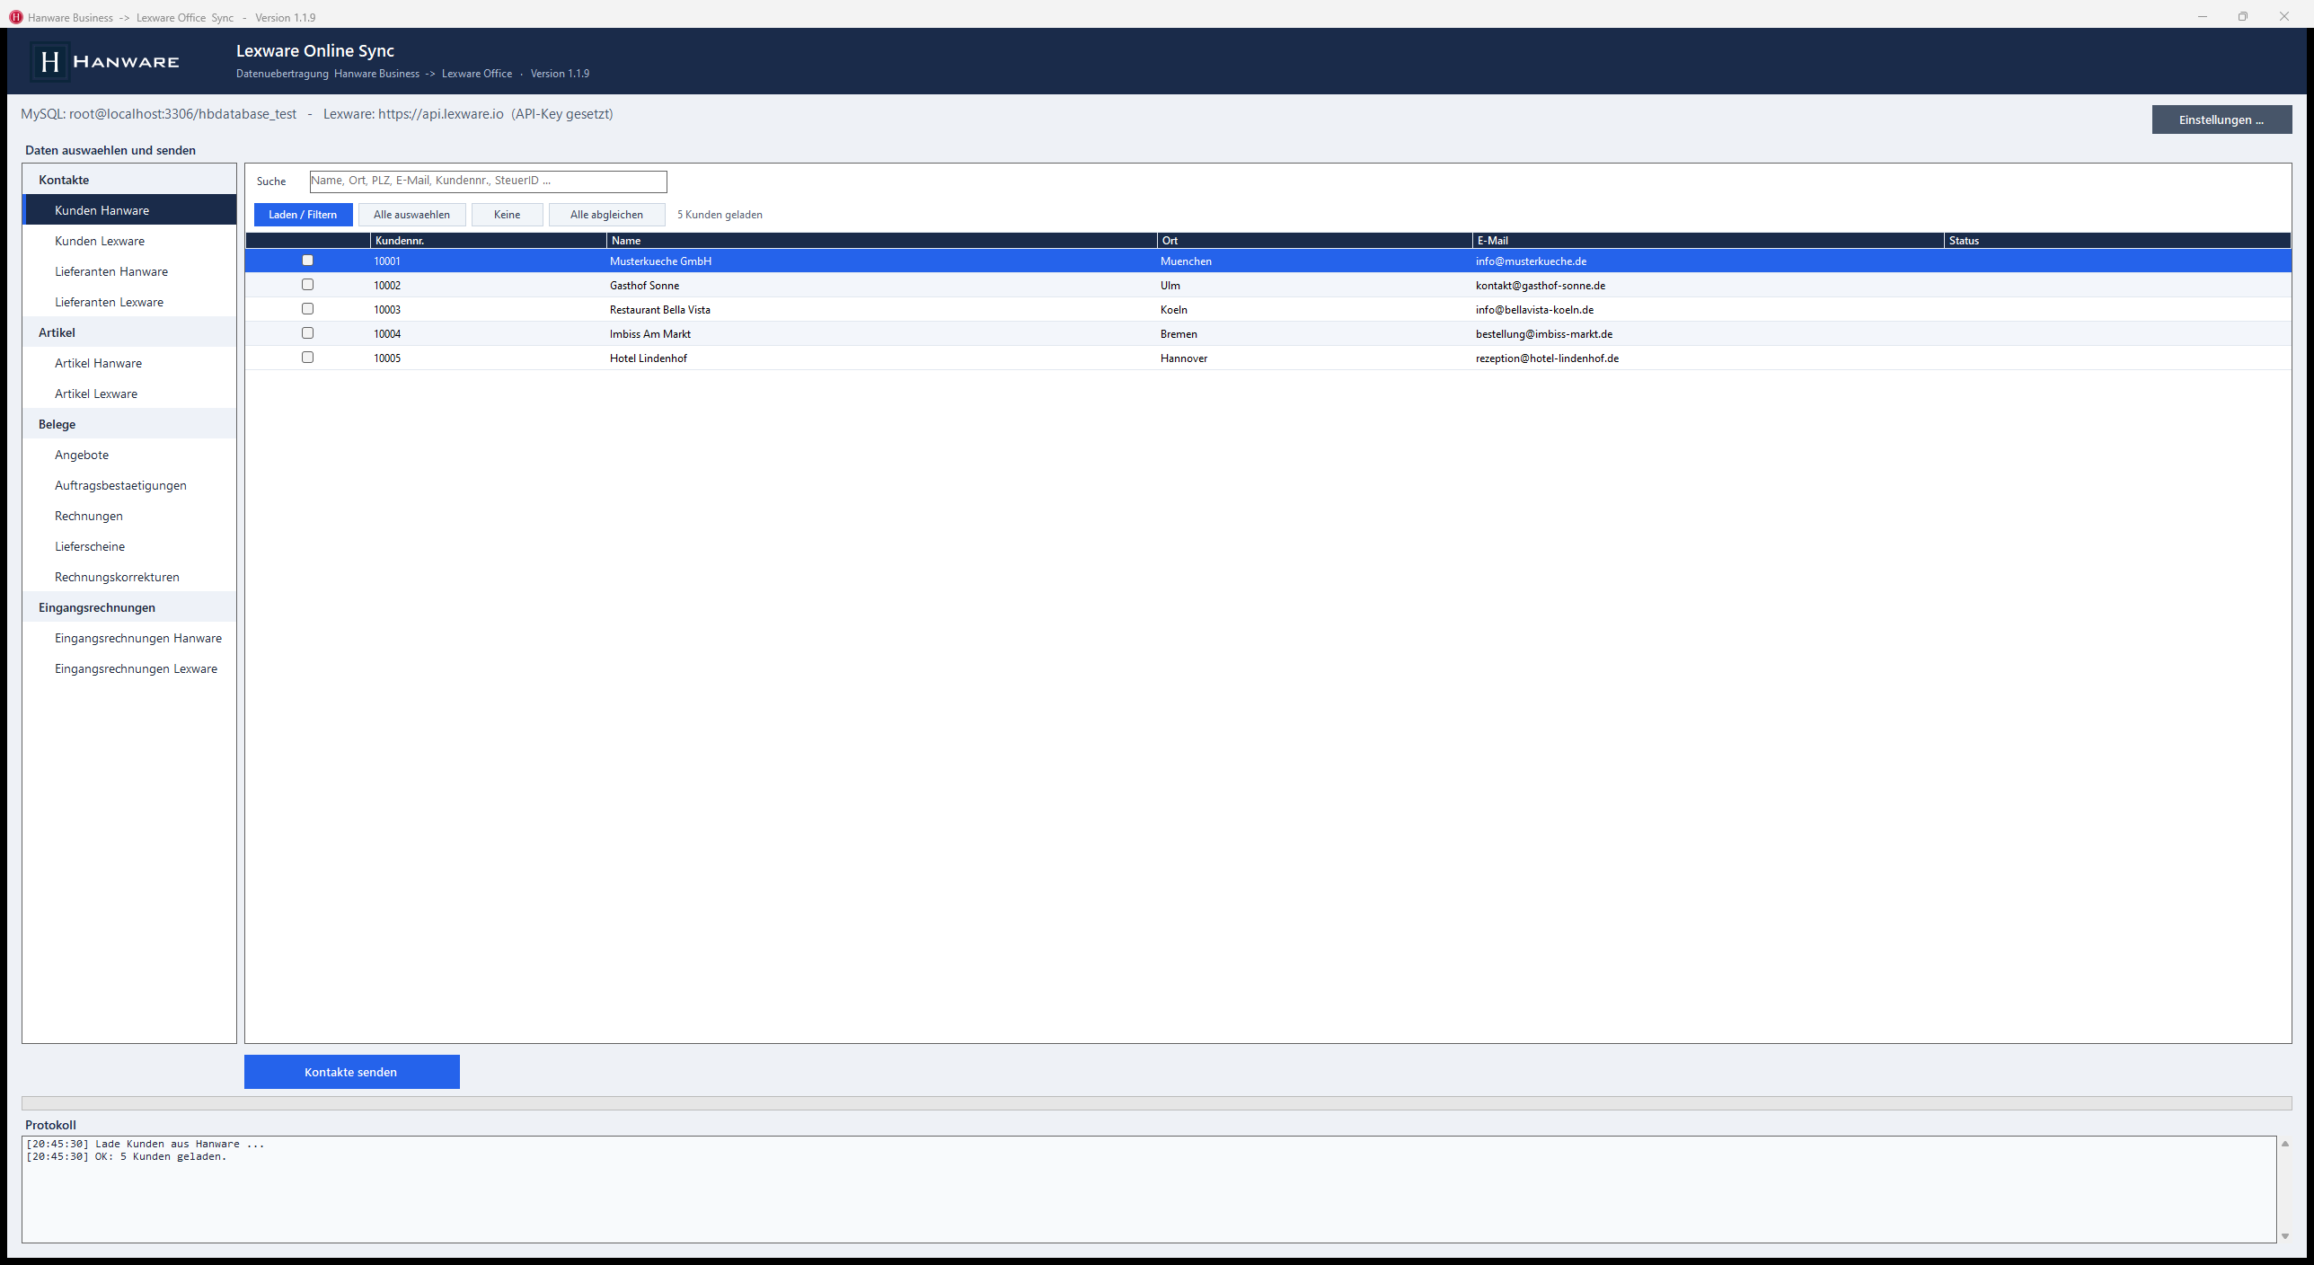2314x1265 pixels.
Task: Tick checkbox for Restaurant Bella Vista row
Action: point(307,309)
